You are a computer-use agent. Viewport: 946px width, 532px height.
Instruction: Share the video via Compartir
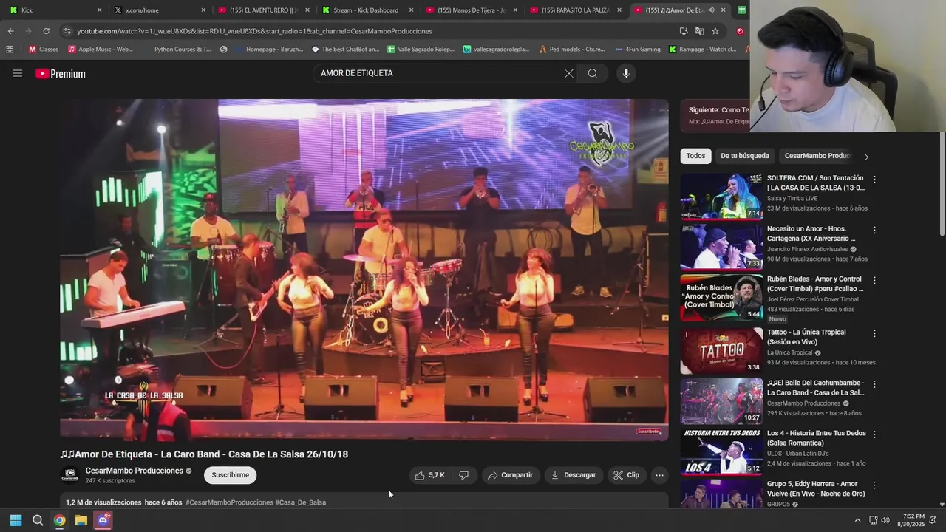click(510, 475)
